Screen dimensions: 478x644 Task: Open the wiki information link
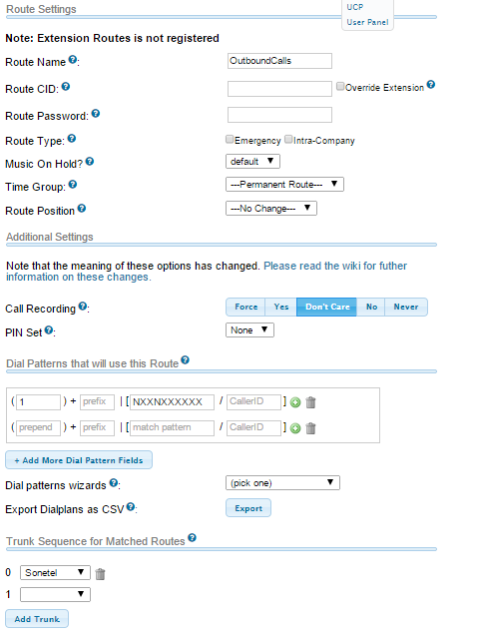[x=207, y=271]
